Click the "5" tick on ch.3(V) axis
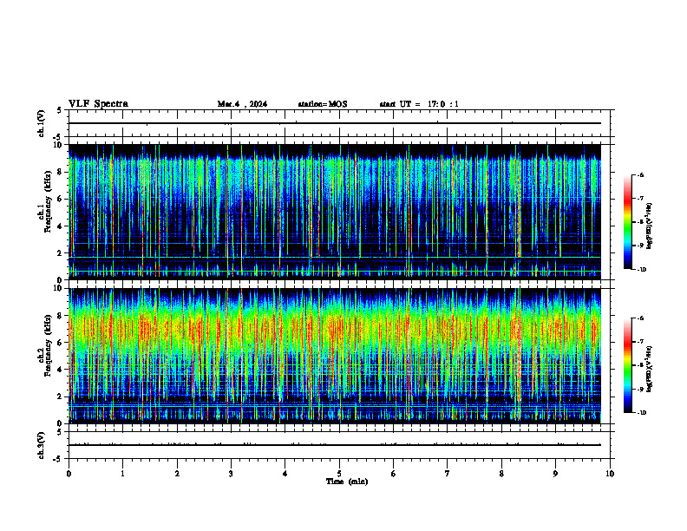The image size is (687, 531). click(60, 432)
